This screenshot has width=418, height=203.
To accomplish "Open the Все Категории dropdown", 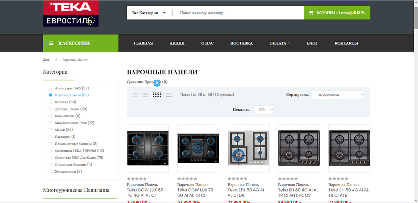I will [149, 13].
